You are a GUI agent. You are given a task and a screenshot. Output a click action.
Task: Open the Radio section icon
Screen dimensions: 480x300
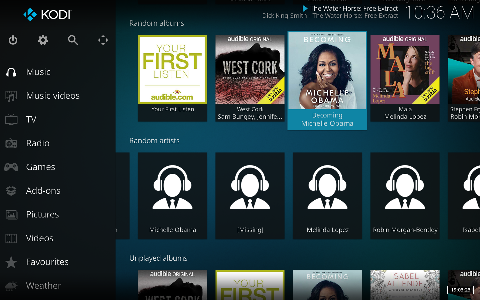[12, 143]
